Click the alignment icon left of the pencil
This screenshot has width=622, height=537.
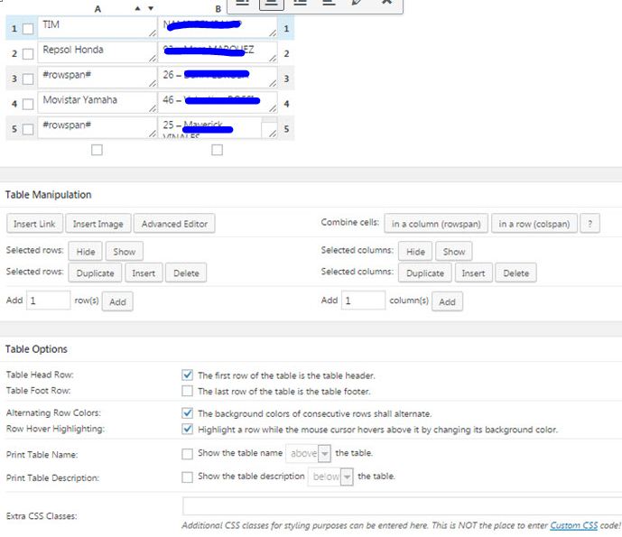[x=329, y=3]
